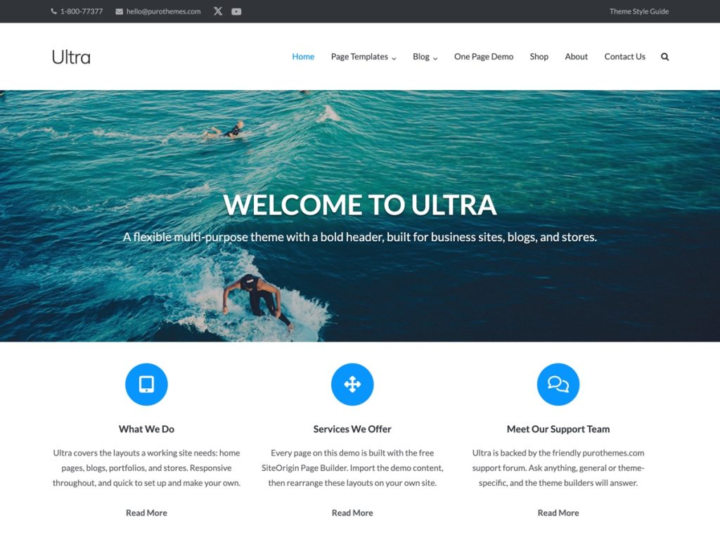Click Read More under What We Do
The image size is (720, 540).
pos(146,513)
